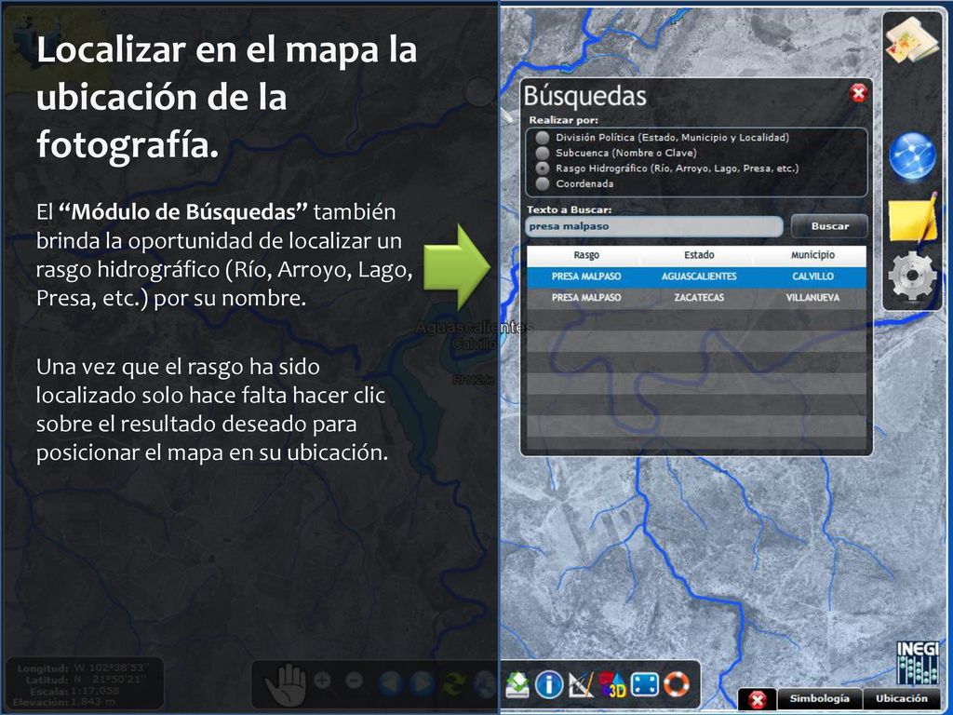Click the dimmed zoom out minus icon
The width and height of the screenshot is (953, 715).
(355, 681)
